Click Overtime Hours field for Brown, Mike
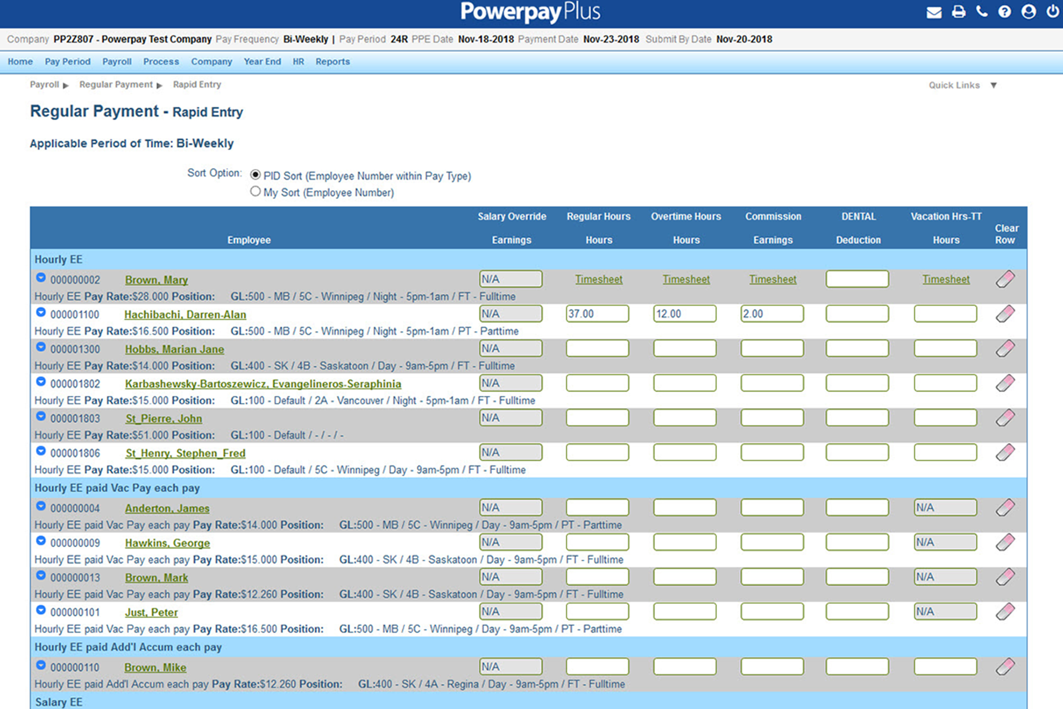1063x709 pixels. (x=685, y=666)
